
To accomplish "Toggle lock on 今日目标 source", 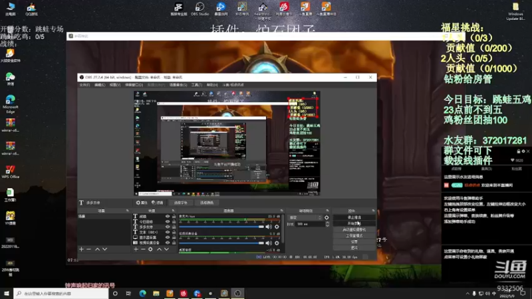I will 174,222.
